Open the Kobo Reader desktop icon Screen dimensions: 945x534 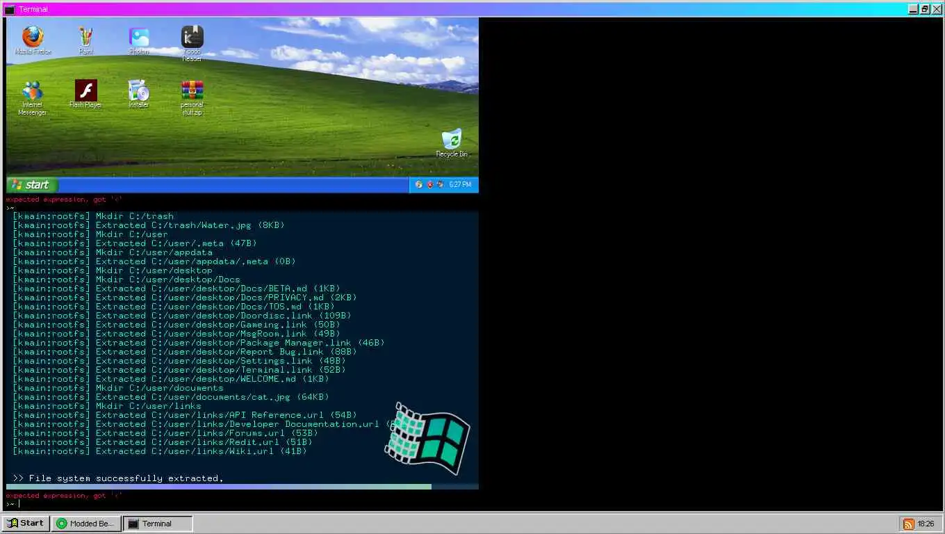192,44
